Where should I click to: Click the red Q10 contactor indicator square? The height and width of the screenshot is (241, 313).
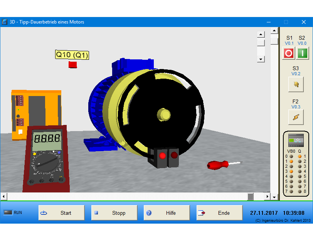[72, 65]
